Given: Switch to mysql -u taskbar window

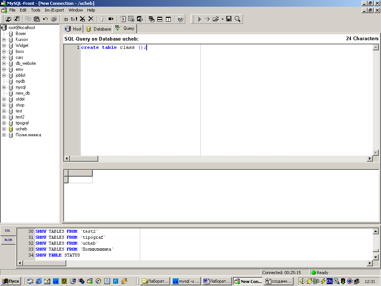Looking at the screenshot, I should 186,282.
